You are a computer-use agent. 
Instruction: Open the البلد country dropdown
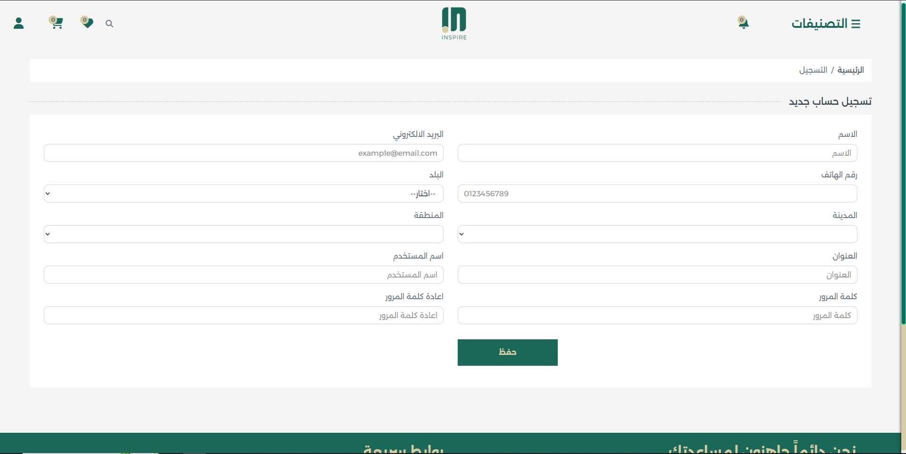pos(243,193)
